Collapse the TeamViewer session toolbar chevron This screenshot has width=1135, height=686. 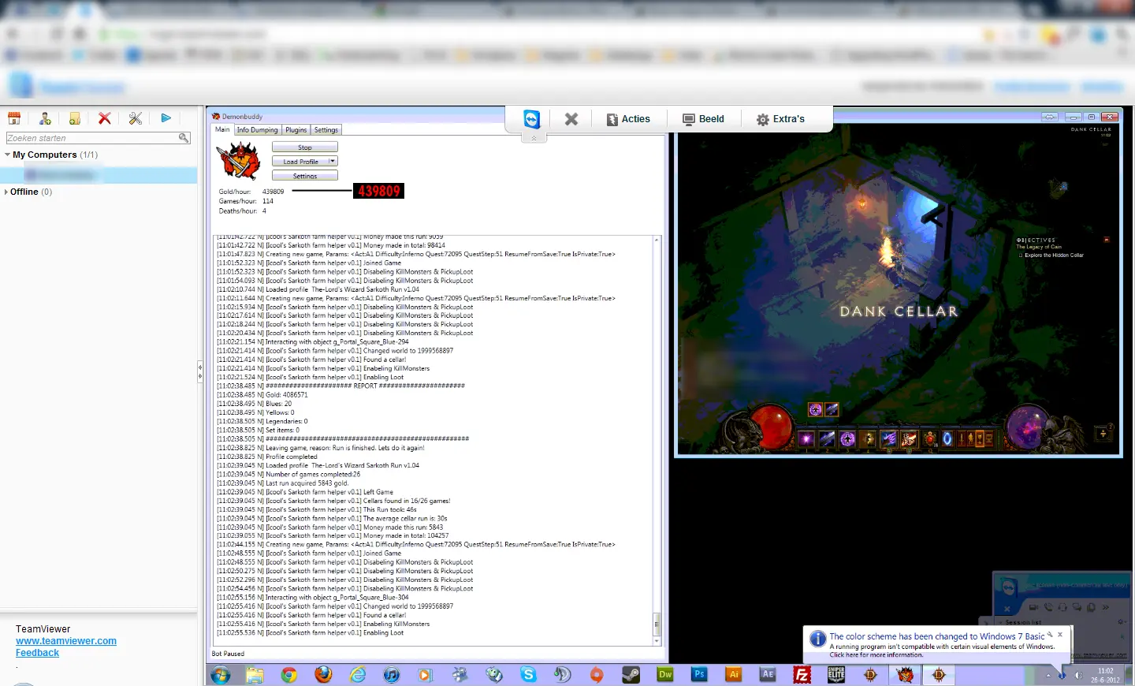click(x=534, y=138)
